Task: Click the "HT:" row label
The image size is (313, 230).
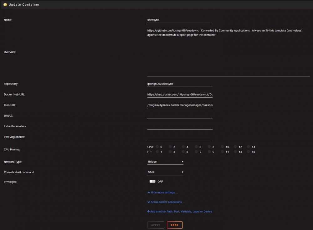Action: point(149,152)
